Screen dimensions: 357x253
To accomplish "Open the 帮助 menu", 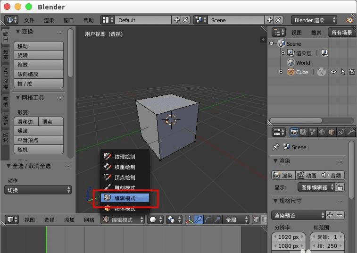I will (x=88, y=20).
